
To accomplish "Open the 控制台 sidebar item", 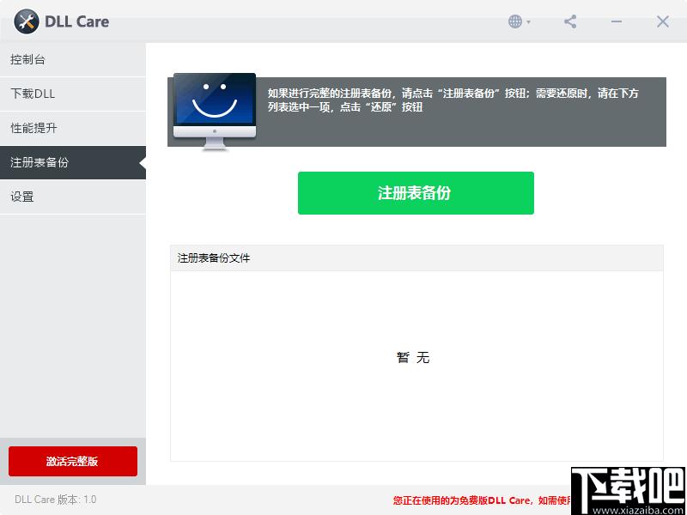I will (x=73, y=60).
